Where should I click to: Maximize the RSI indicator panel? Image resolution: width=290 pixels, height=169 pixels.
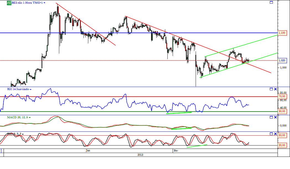pos(271,89)
